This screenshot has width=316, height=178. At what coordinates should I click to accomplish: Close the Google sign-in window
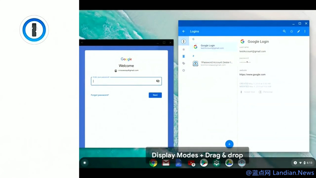(x=170, y=42)
